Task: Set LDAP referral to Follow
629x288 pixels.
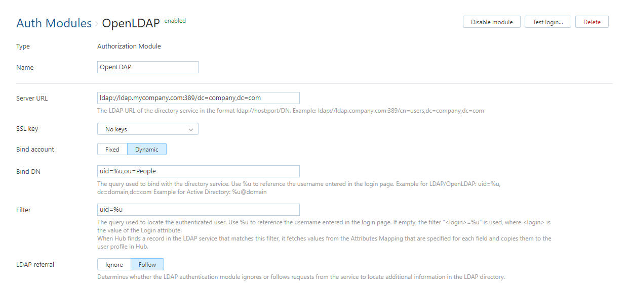Action: pos(147,265)
